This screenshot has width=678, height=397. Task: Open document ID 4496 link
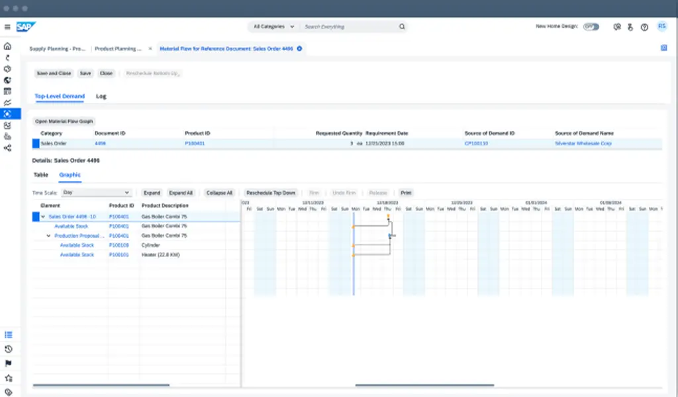point(101,143)
